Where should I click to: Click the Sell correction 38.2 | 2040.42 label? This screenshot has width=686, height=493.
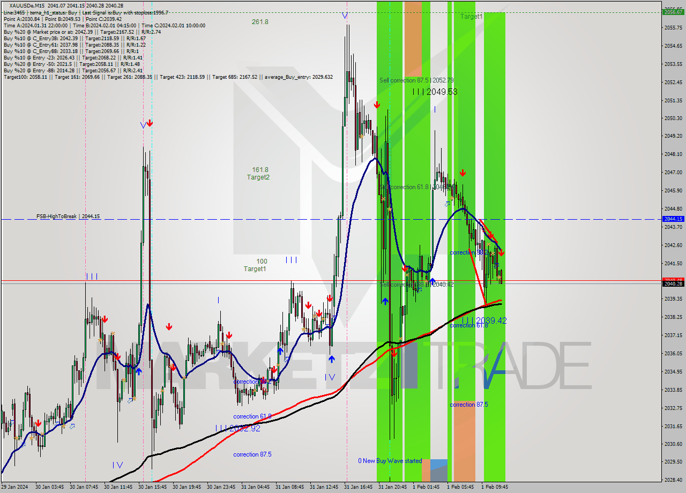pos(416,285)
